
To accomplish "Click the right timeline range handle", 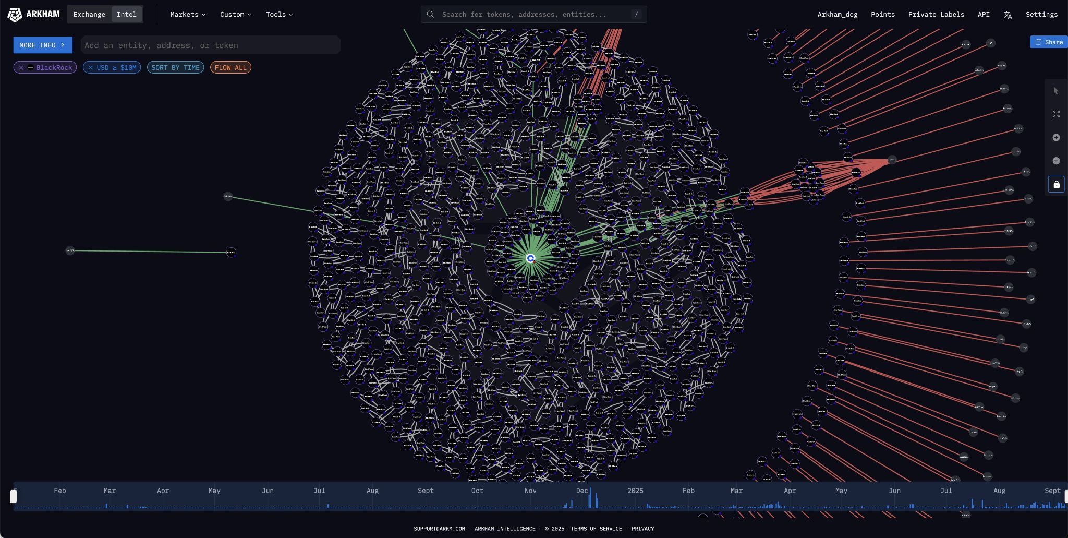I will coord(1066,496).
